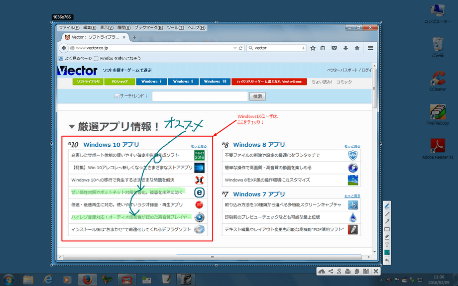This screenshot has height=286, width=458.
Task: Open the ファイル menu
Action: (69, 27)
